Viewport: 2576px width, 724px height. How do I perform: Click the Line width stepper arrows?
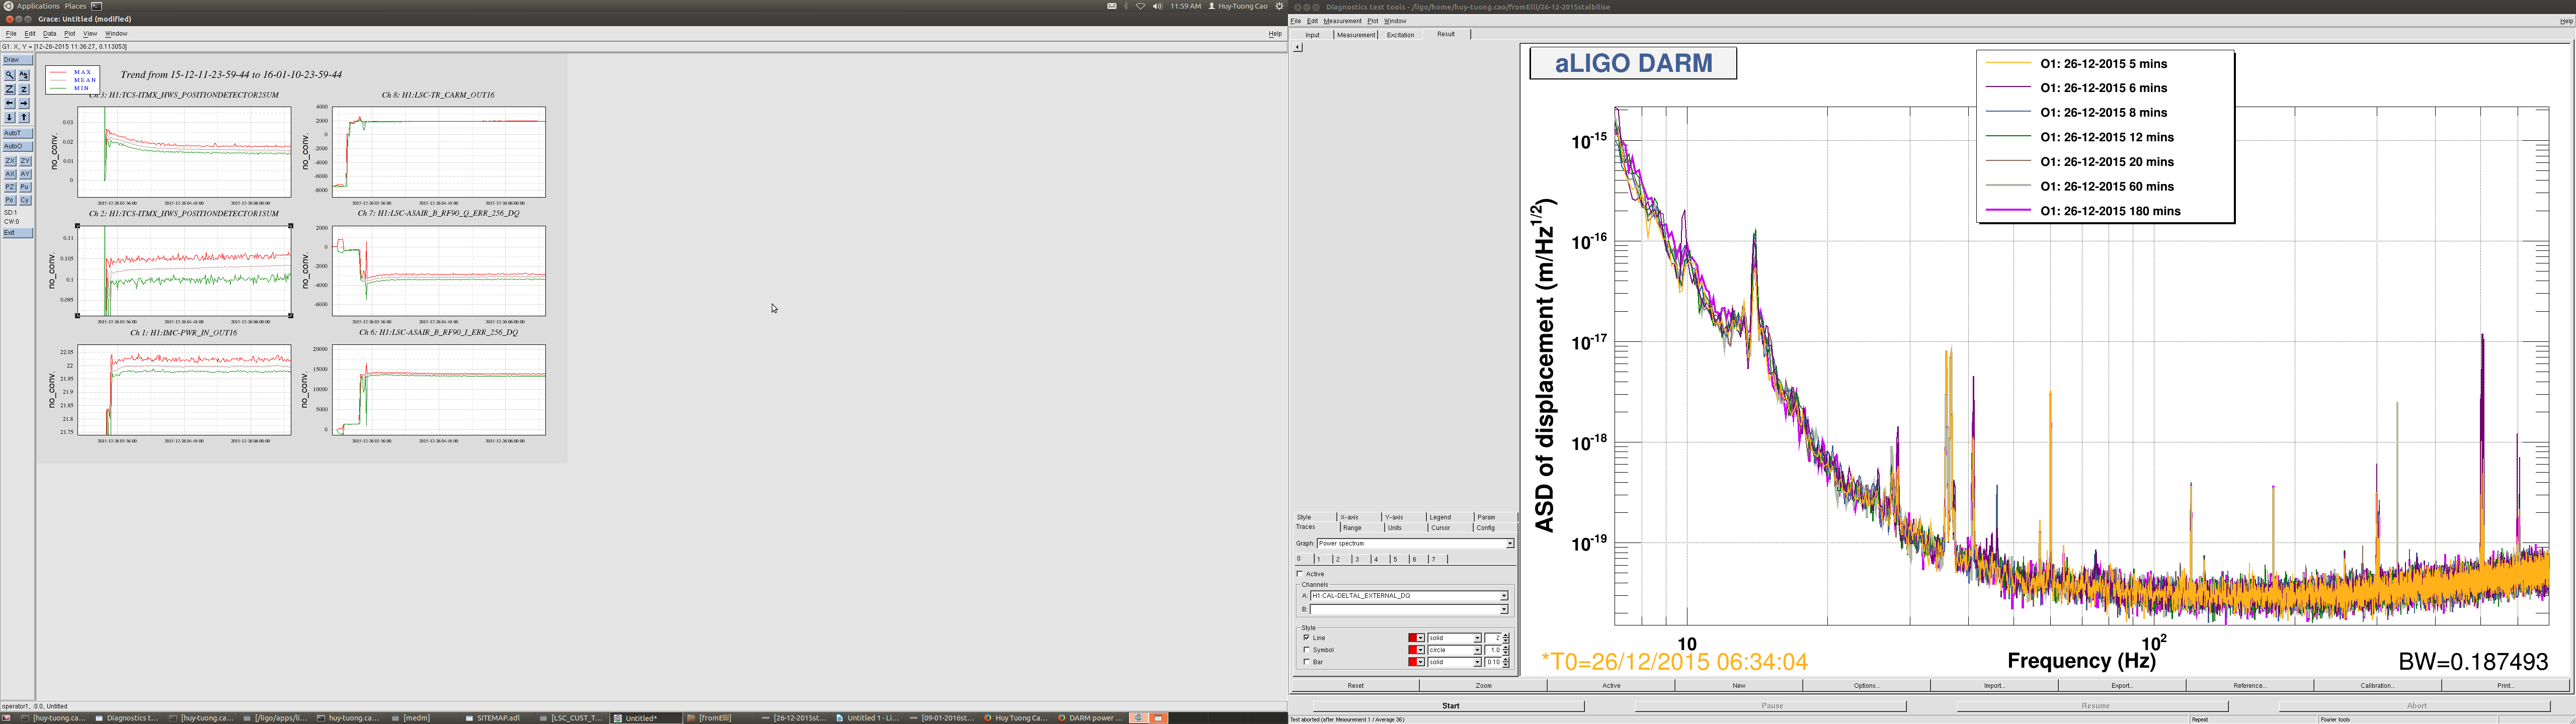pyautogui.click(x=1506, y=638)
